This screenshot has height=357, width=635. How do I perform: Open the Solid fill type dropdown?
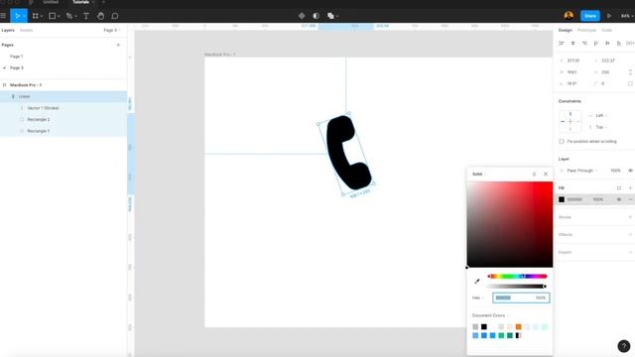click(x=479, y=175)
